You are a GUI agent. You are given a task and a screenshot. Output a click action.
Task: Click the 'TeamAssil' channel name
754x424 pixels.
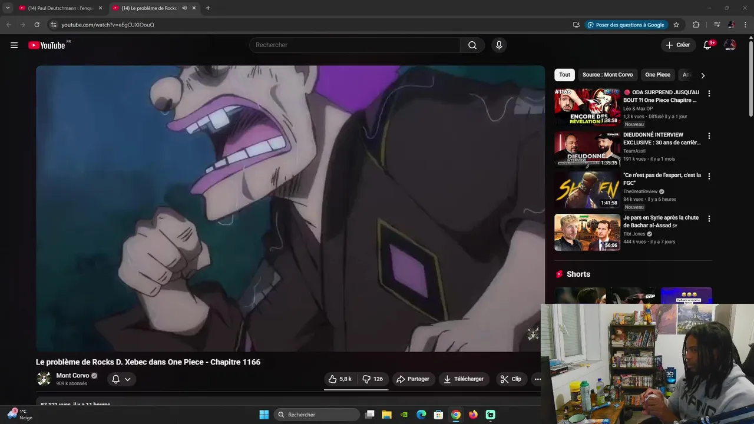point(634,151)
